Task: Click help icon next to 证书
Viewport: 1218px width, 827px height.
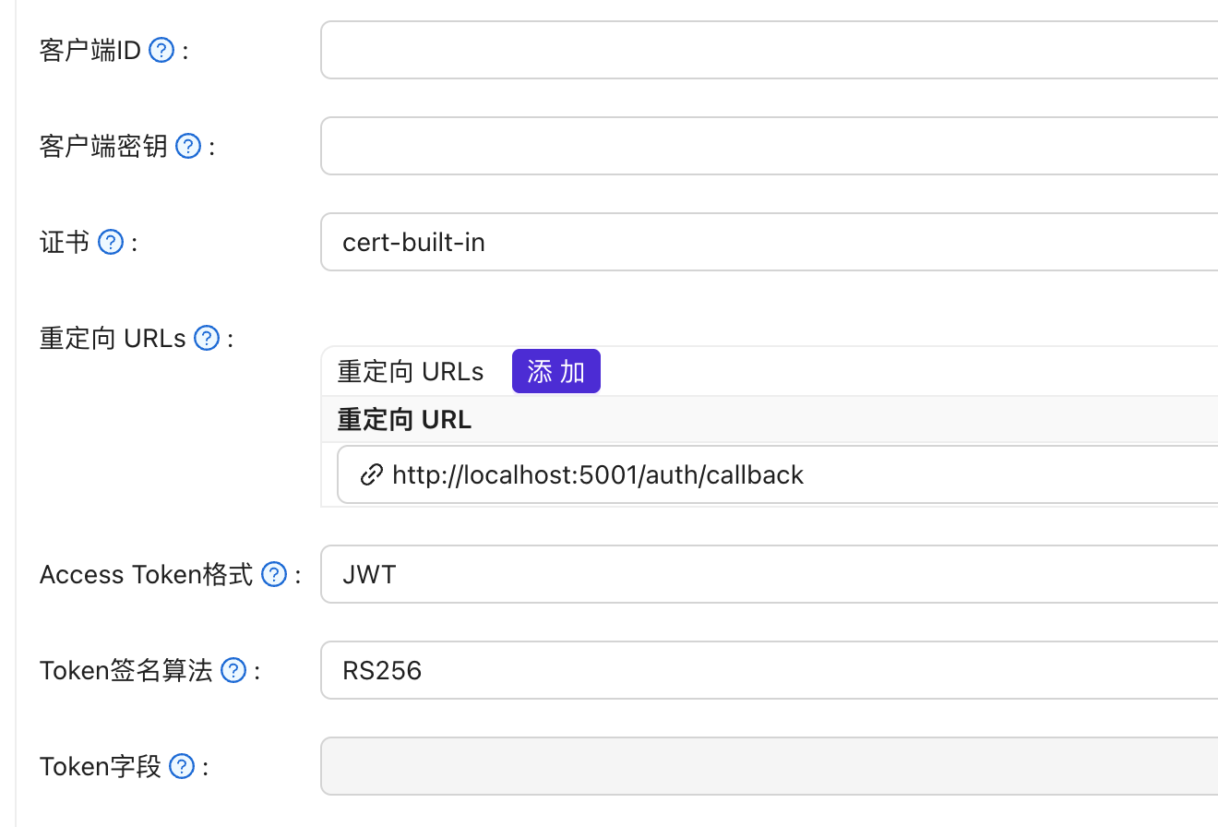Action: [111, 242]
